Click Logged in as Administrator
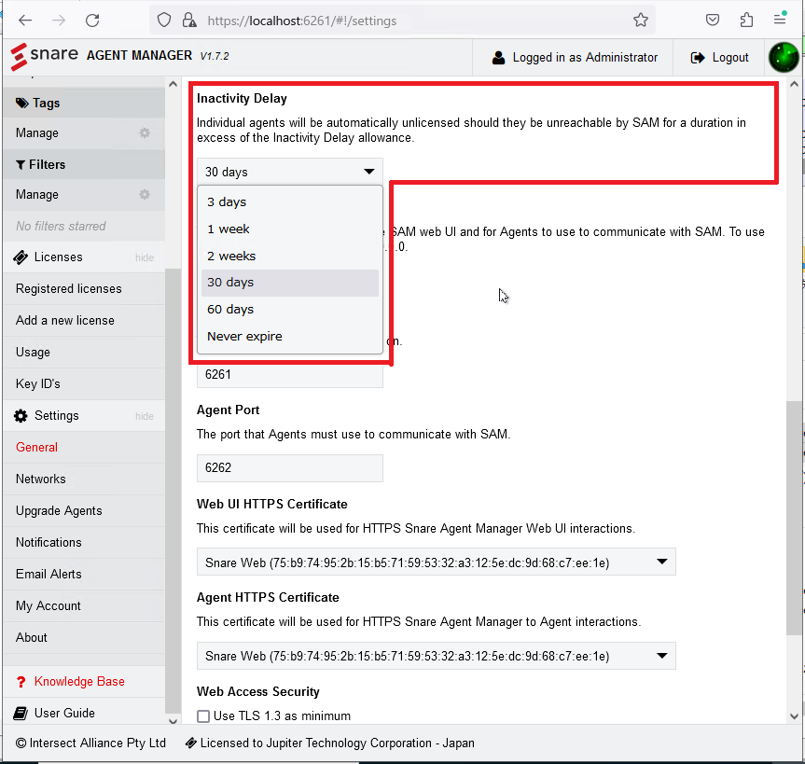Screen dimensions: 805x764 [x=575, y=58]
